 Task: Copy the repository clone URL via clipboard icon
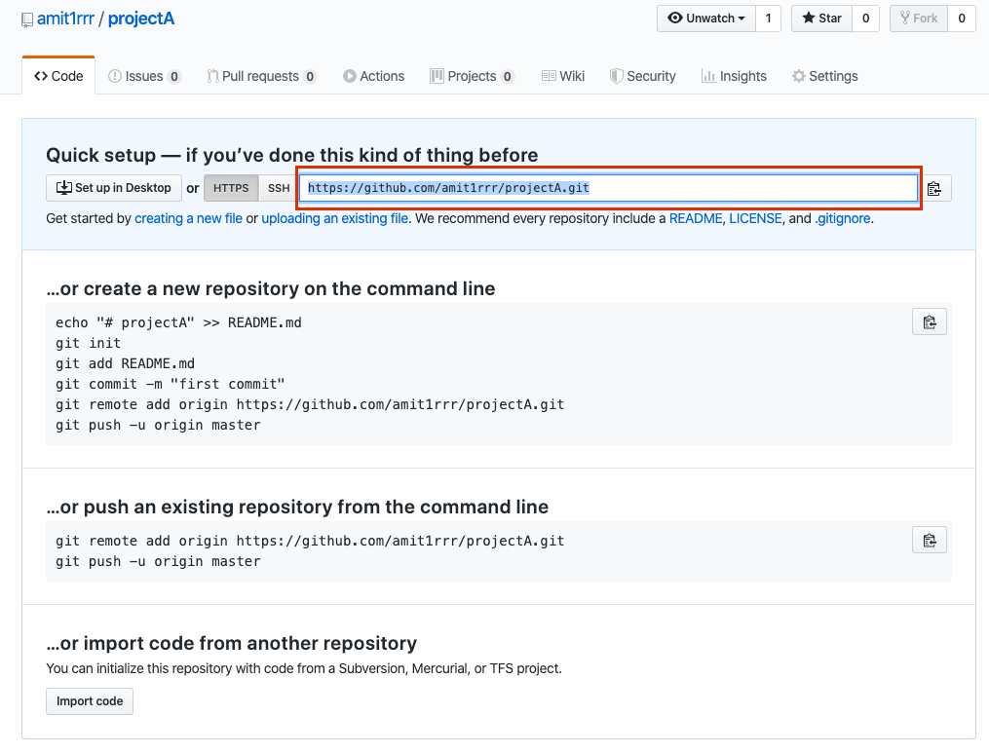pos(933,188)
